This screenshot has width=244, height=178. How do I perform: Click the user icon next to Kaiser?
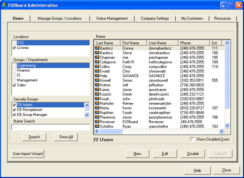pos(97,89)
